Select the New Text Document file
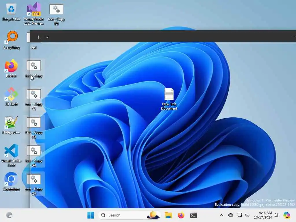This screenshot has width=296, height=222. (x=169, y=99)
